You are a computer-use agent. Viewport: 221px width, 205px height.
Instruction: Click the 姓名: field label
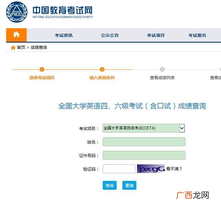pyautogui.click(x=93, y=142)
